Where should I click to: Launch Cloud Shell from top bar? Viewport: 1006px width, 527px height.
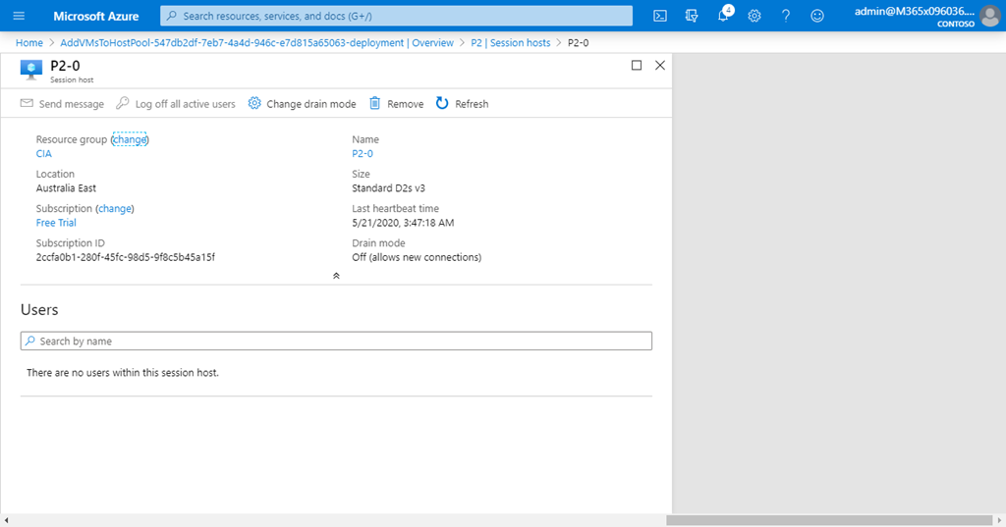click(661, 16)
